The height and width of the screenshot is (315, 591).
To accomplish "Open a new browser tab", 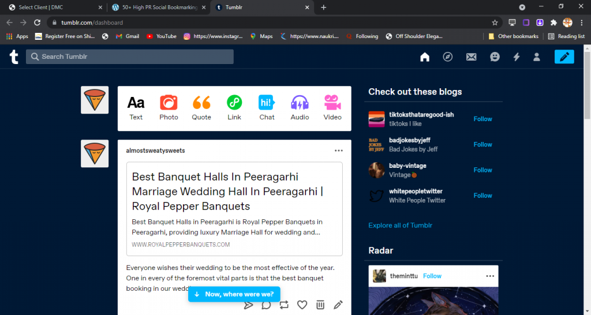I will click(x=323, y=7).
